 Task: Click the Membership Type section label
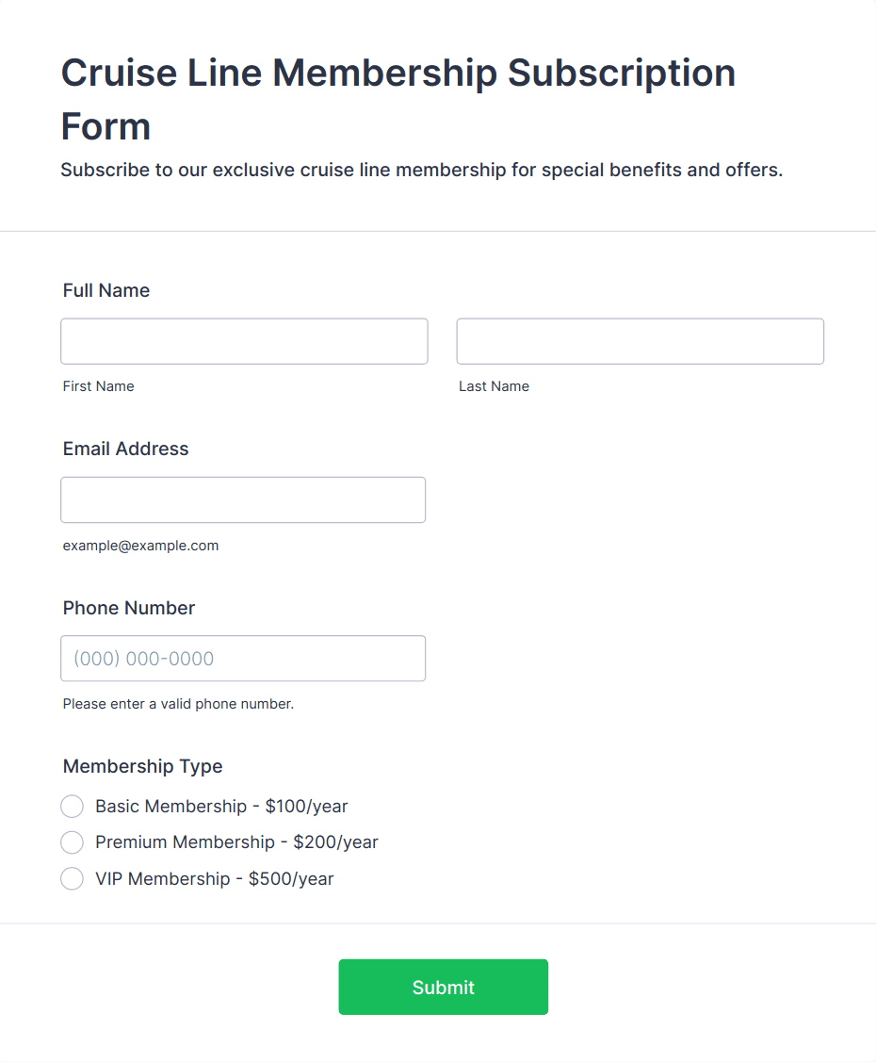(x=143, y=766)
